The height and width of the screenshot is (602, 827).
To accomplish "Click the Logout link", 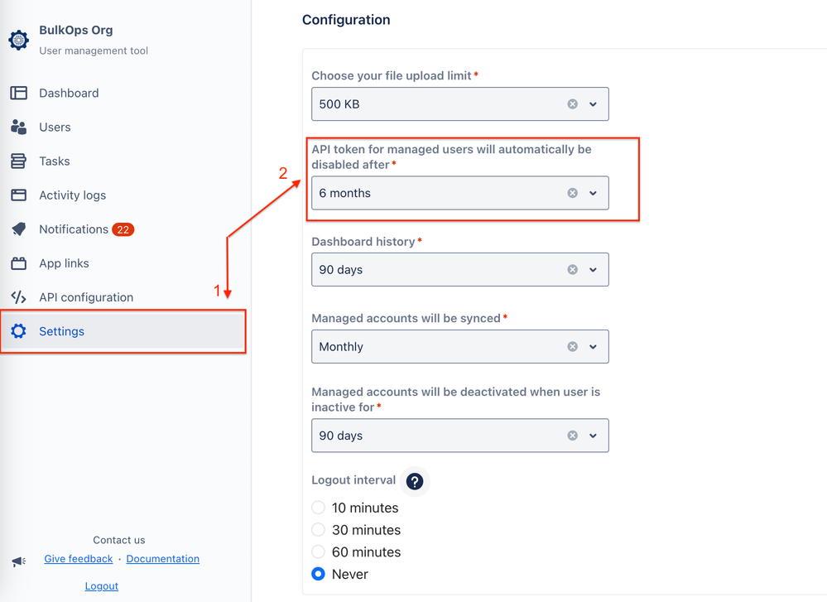I will [x=101, y=585].
